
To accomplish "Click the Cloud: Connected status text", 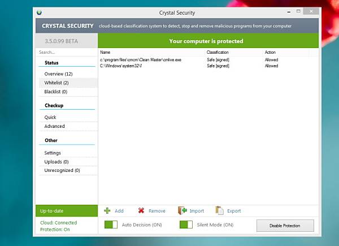I will tap(58, 223).
